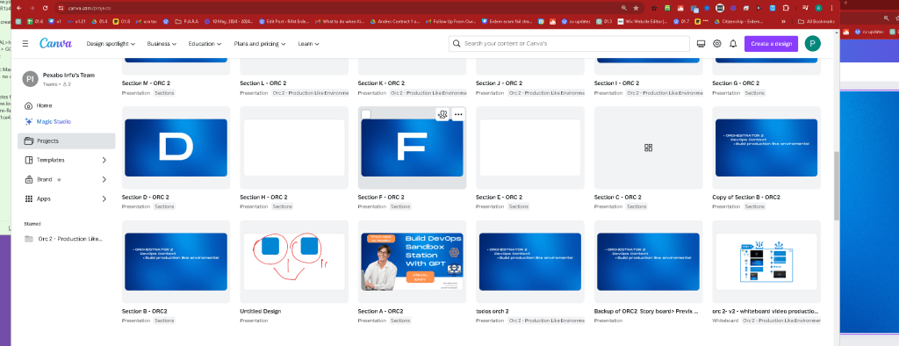Open the Section F - ORC 2 thumbnail
899x346 pixels.
412,148
